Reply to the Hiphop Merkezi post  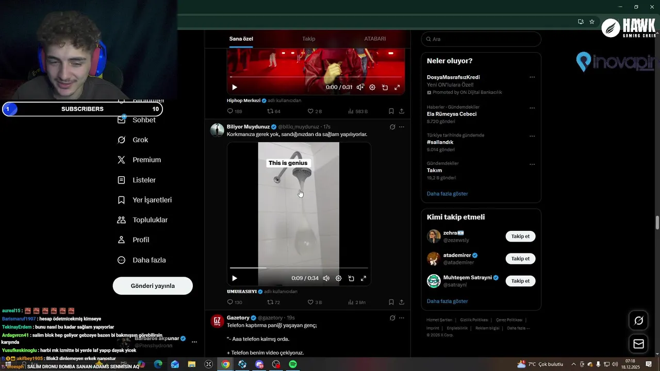click(x=235, y=111)
